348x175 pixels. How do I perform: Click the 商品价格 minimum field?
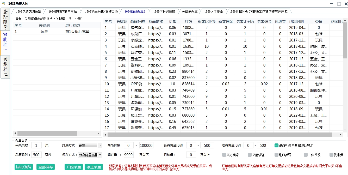129,145
